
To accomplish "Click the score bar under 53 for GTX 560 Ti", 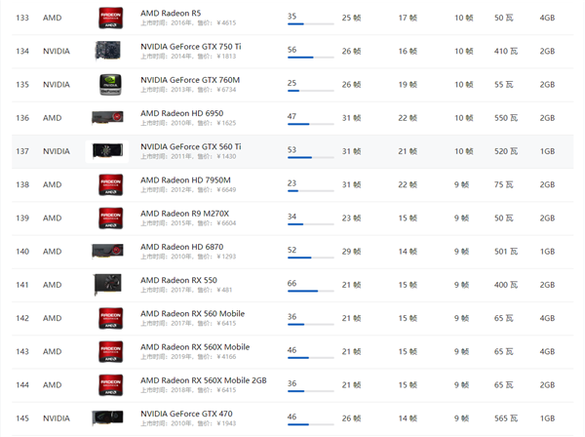I will 310,157.
